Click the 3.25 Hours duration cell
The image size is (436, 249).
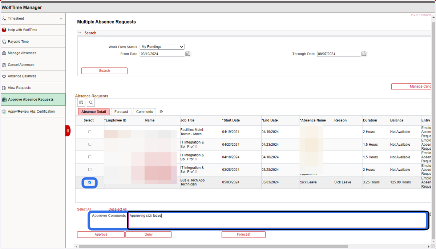tap(371, 182)
